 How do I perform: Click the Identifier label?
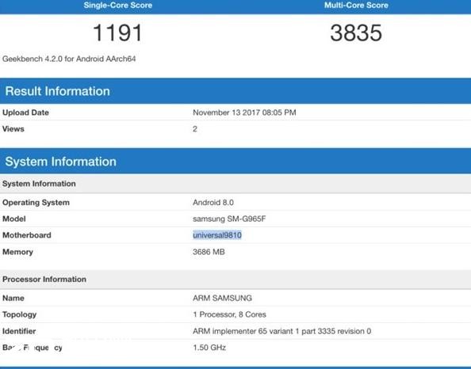(x=19, y=331)
